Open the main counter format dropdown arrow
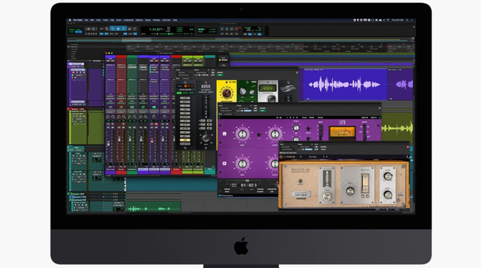Screen dimensions: 481x268 pos(165,29)
